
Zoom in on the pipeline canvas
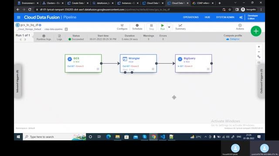tap(259, 47)
